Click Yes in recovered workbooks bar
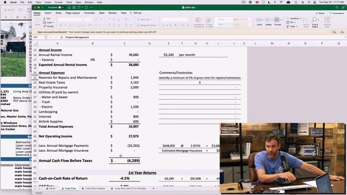The height and width of the screenshot is (195, 347). pyautogui.click(x=334, y=32)
